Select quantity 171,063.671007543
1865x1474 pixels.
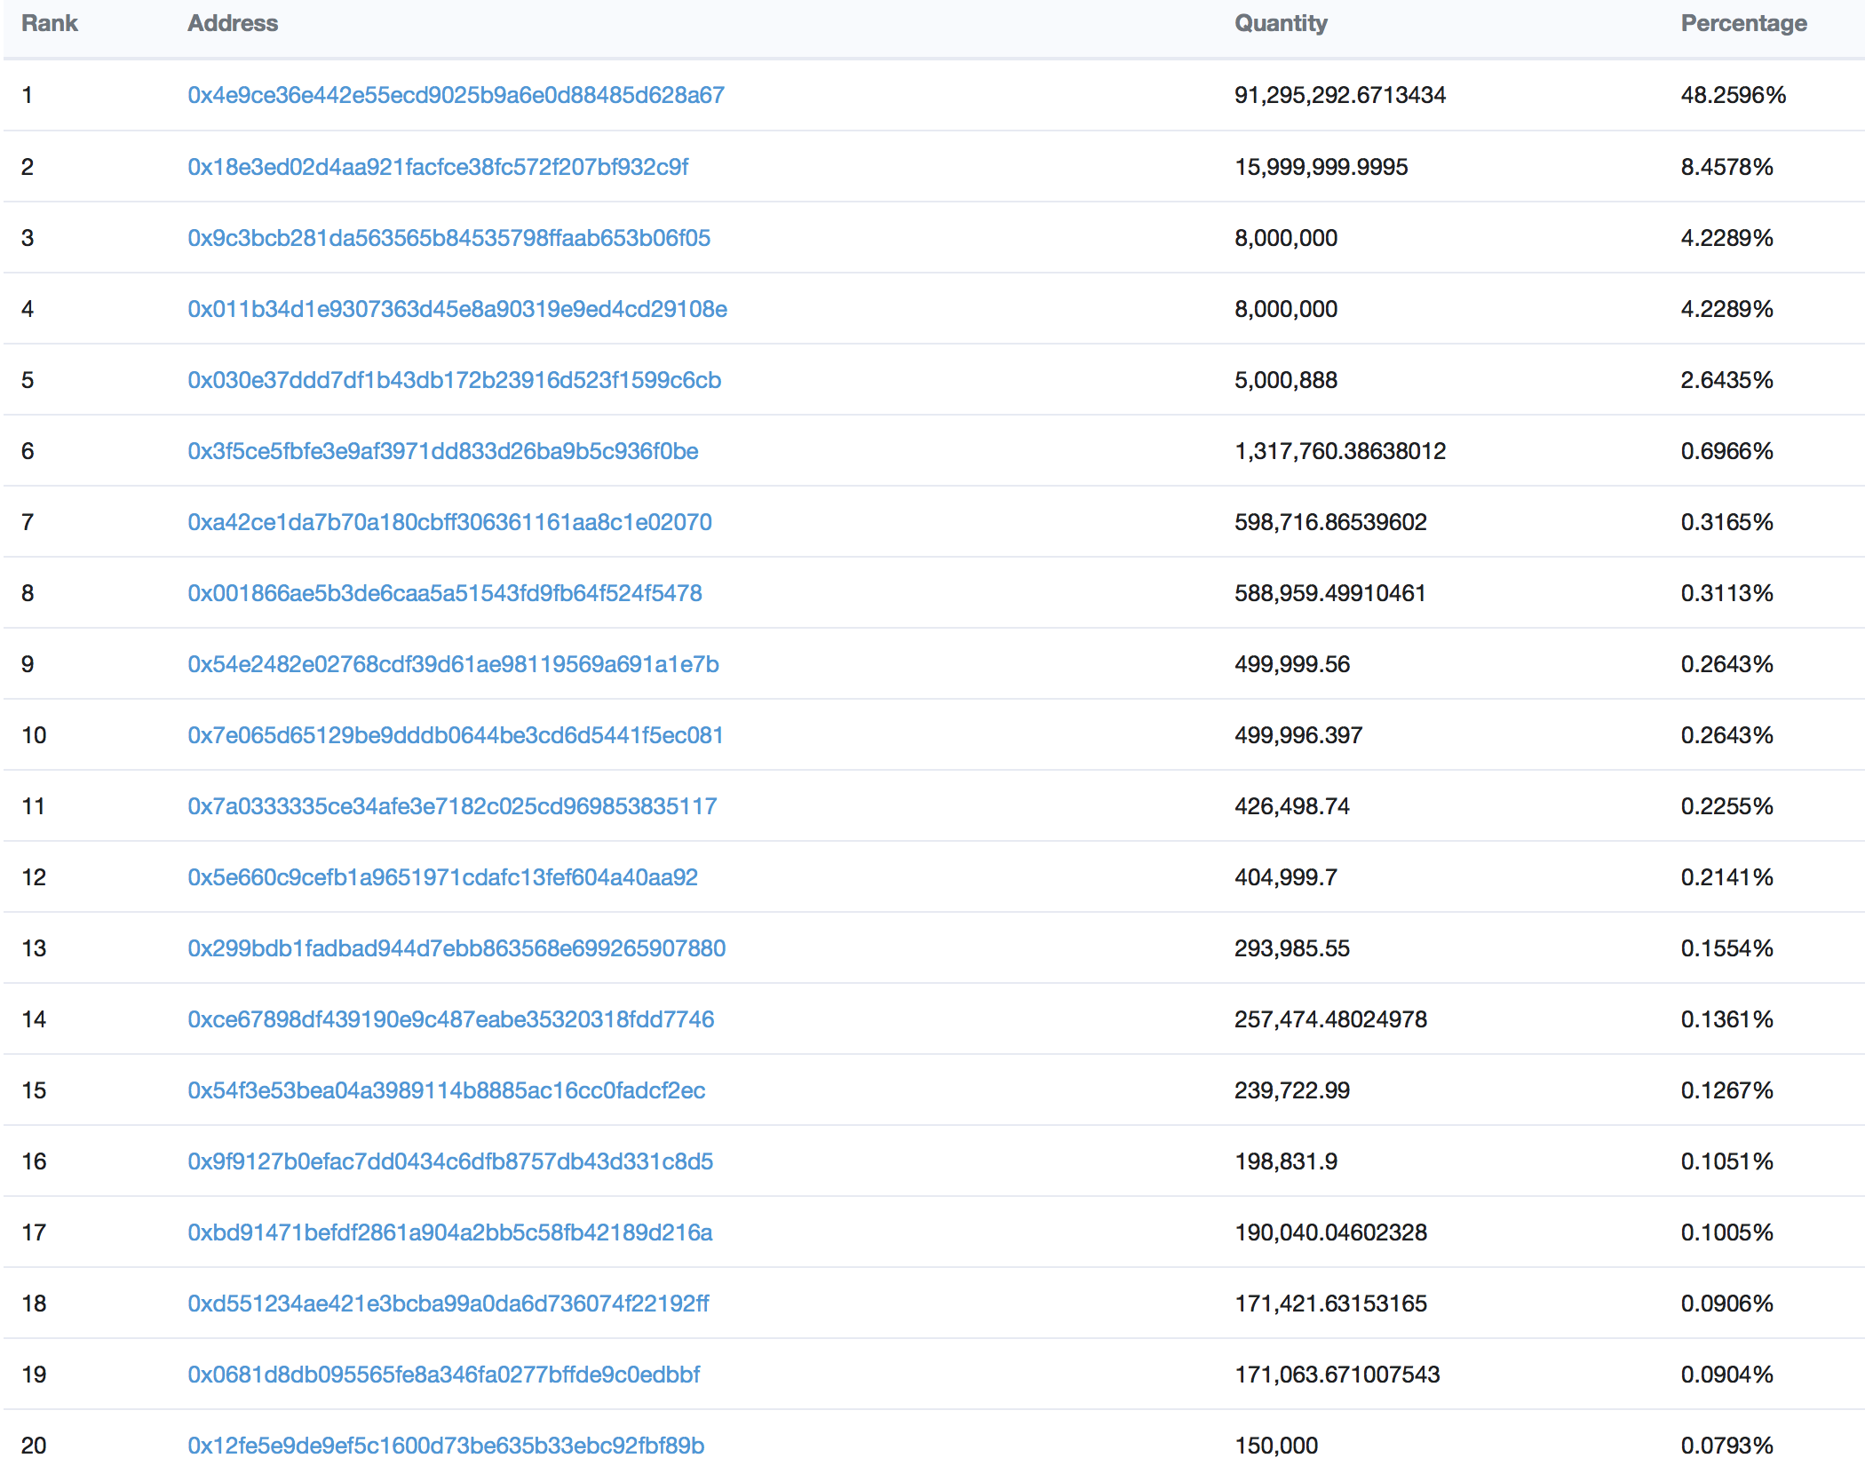[x=1337, y=1375]
